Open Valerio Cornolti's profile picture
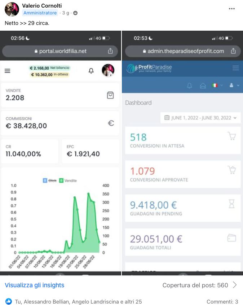 click(12, 9)
